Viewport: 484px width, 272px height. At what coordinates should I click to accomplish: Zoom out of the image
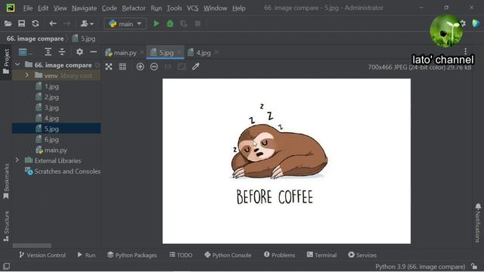click(x=154, y=66)
